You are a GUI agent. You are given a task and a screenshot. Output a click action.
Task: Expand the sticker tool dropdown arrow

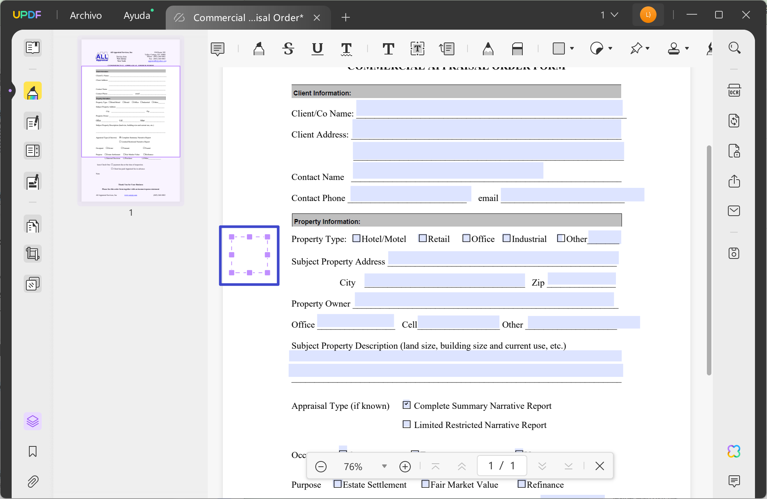(x=610, y=48)
